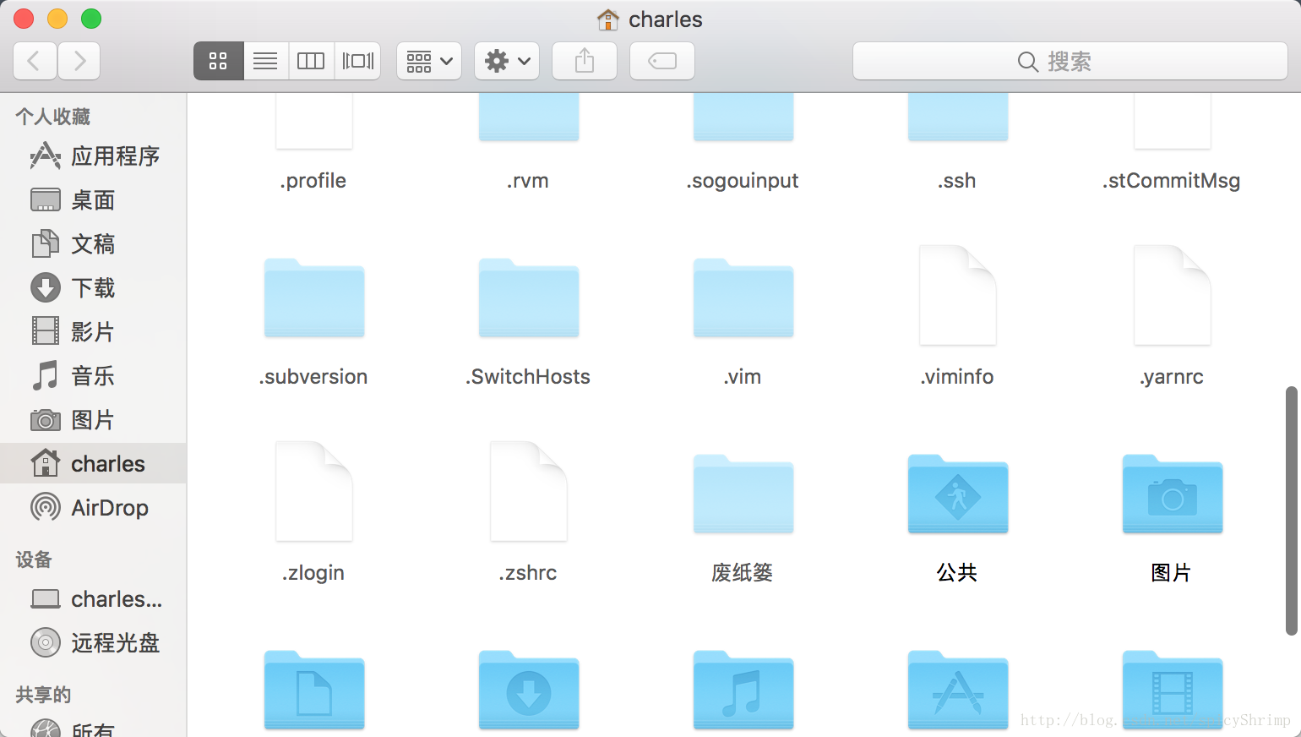
Task: Switch to cover flow view
Action: pyautogui.click(x=357, y=60)
